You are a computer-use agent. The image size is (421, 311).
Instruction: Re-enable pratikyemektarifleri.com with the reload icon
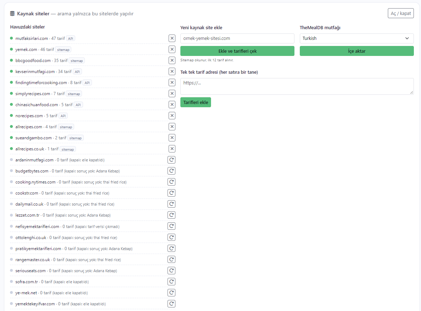tap(171, 248)
